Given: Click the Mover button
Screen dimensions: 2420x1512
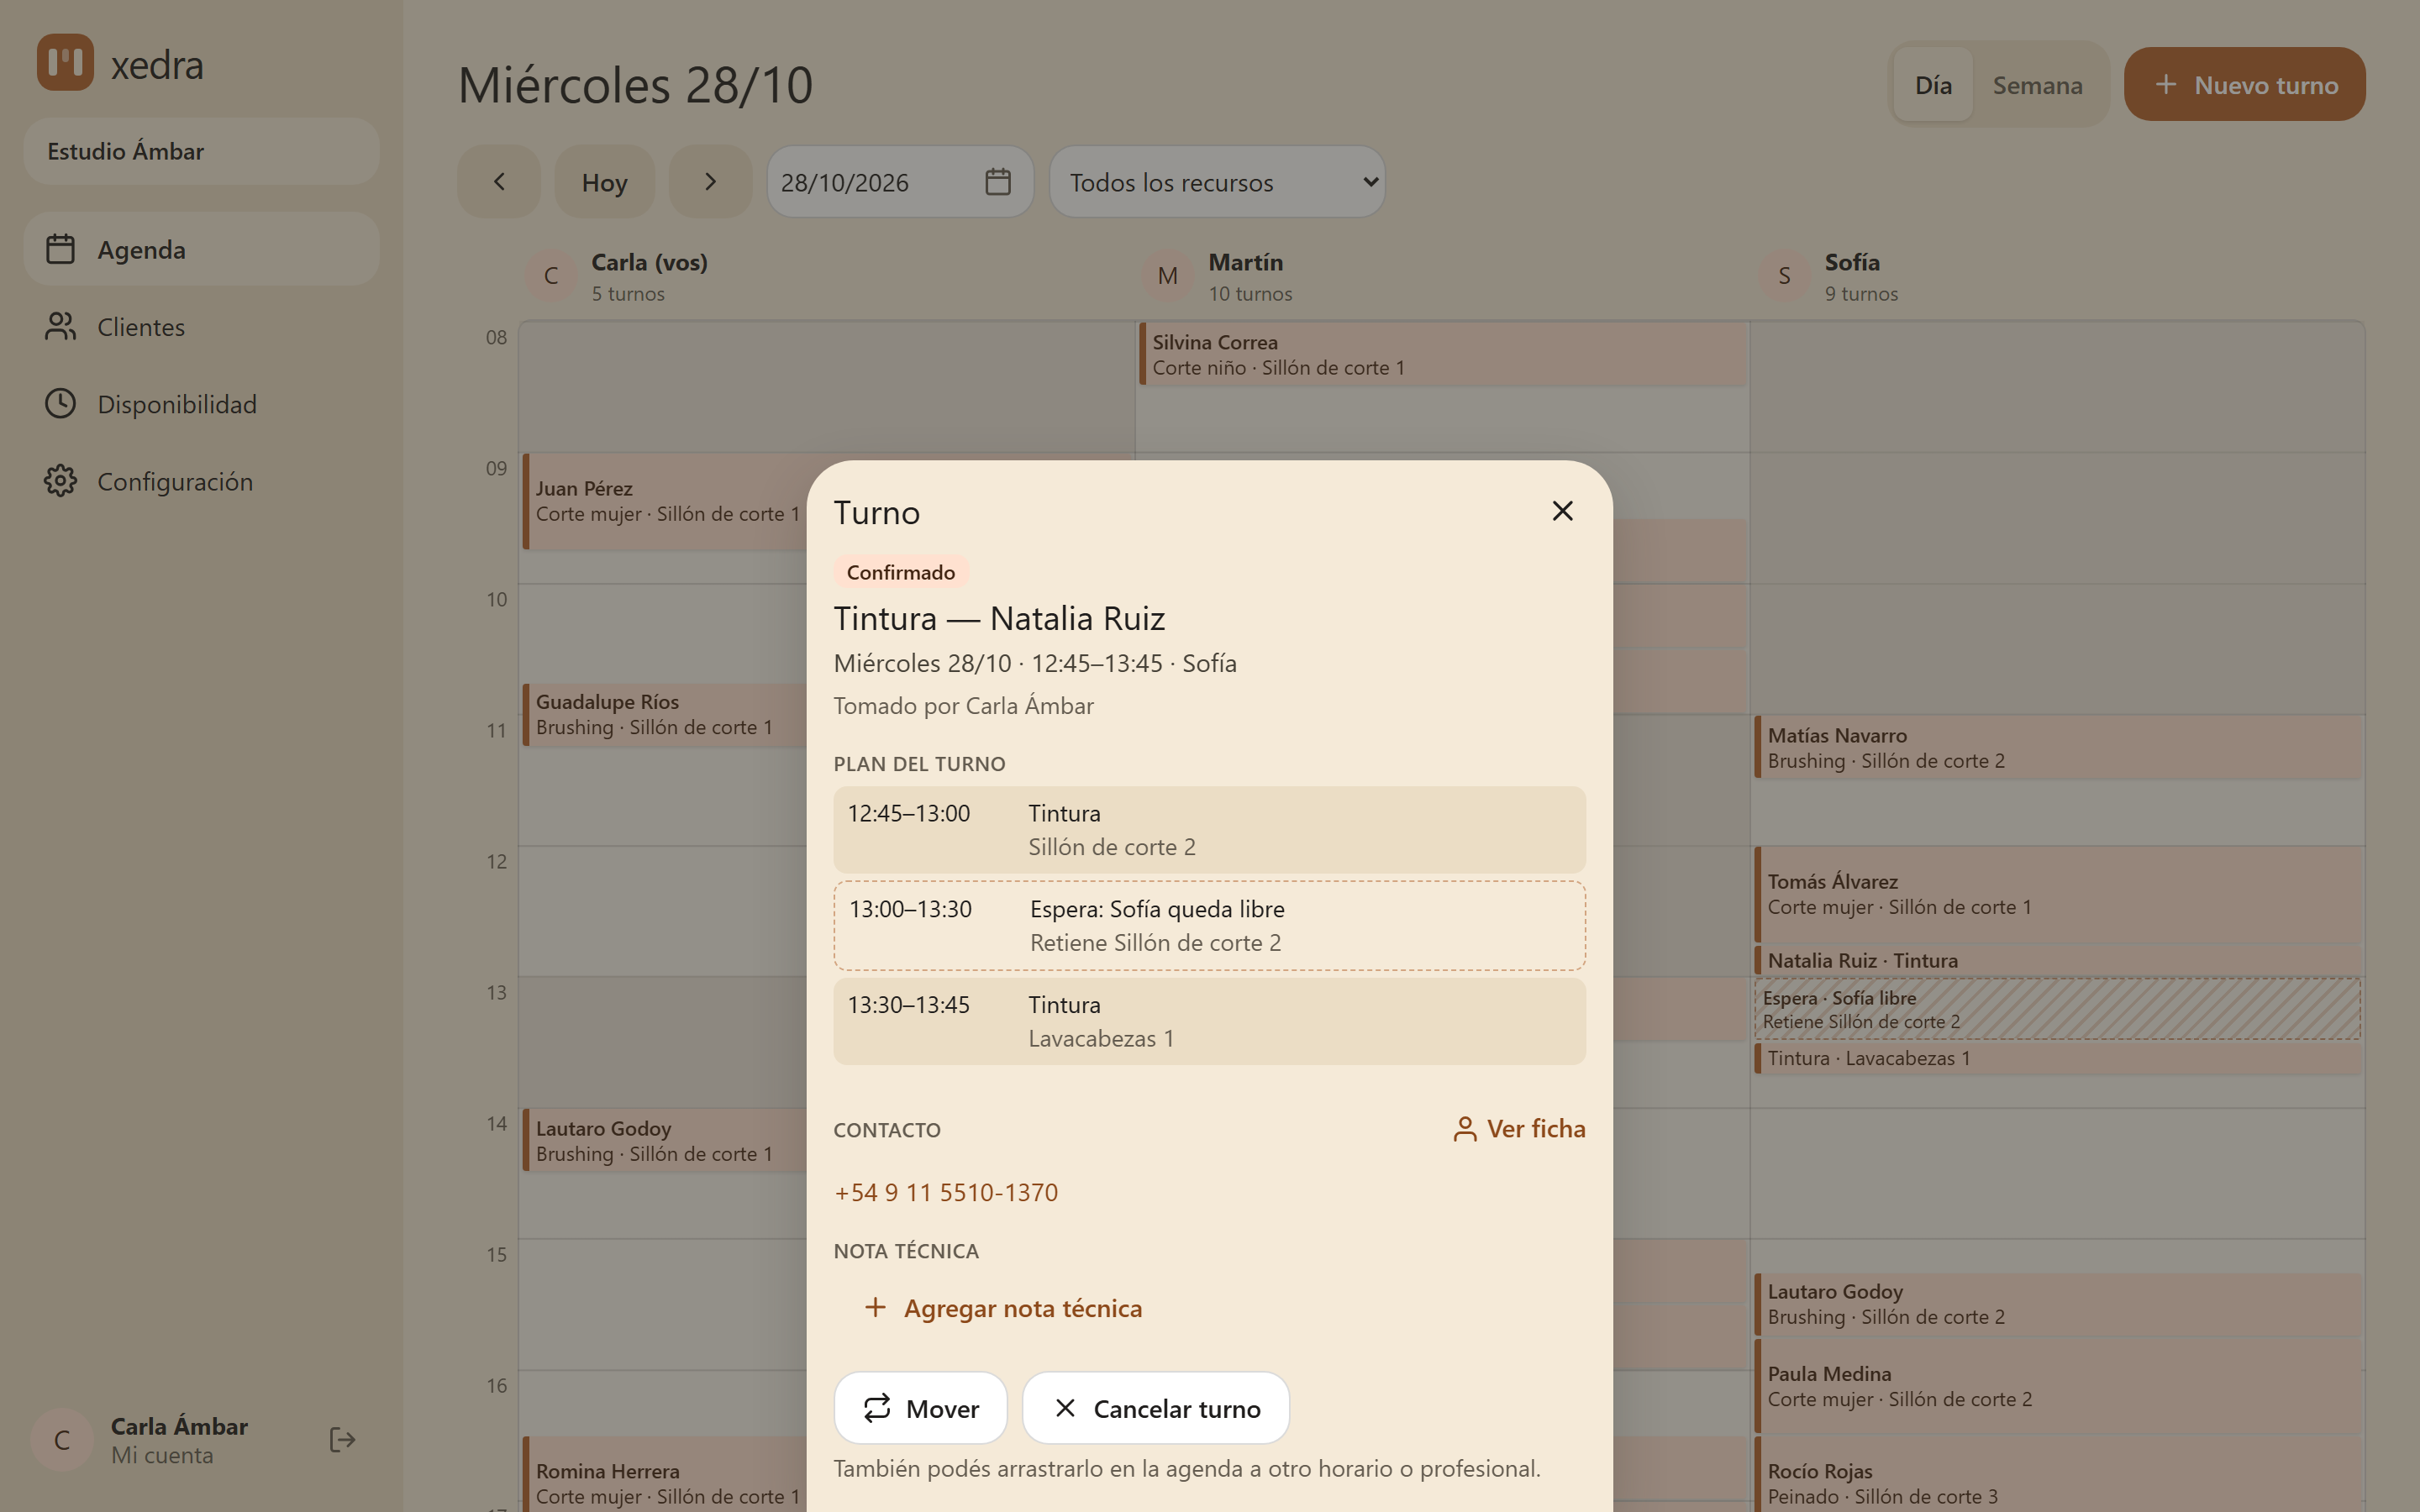Looking at the screenshot, I should 920,1408.
